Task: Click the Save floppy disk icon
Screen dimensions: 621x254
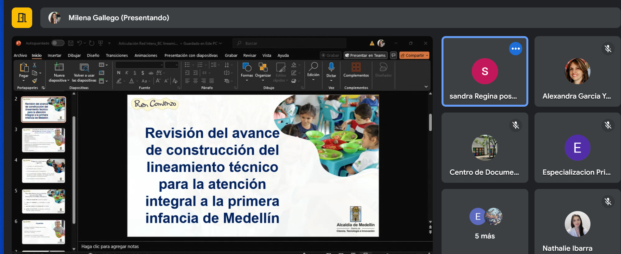Action: point(71,43)
